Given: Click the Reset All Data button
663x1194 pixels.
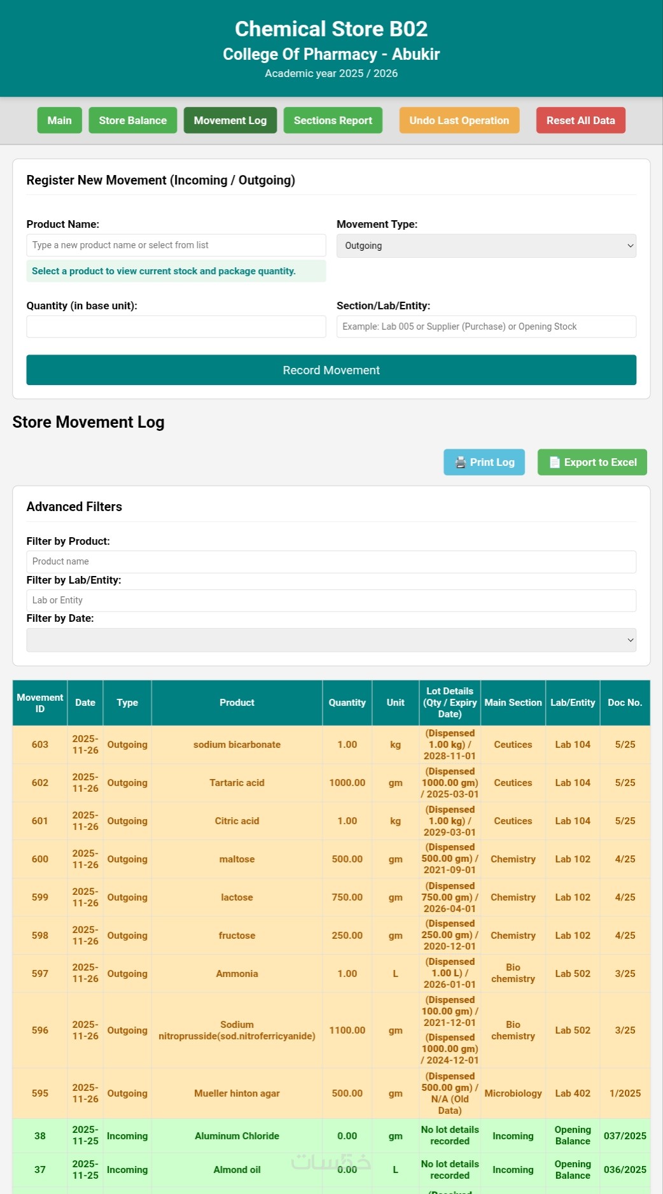Looking at the screenshot, I should click(580, 121).
